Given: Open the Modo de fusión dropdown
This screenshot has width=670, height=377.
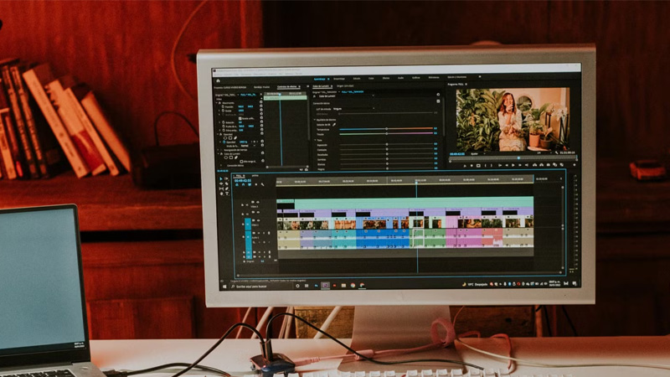Looking at the screenshot, I should 246,147.
